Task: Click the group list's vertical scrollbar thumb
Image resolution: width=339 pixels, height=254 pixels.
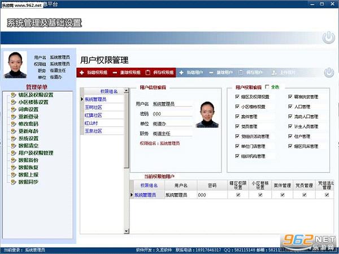Action: click(x=127, y=131)
